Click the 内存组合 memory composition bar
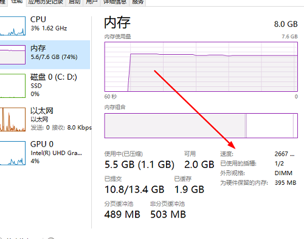The width and height of the screenshot is (304, 239). [201, 126]
